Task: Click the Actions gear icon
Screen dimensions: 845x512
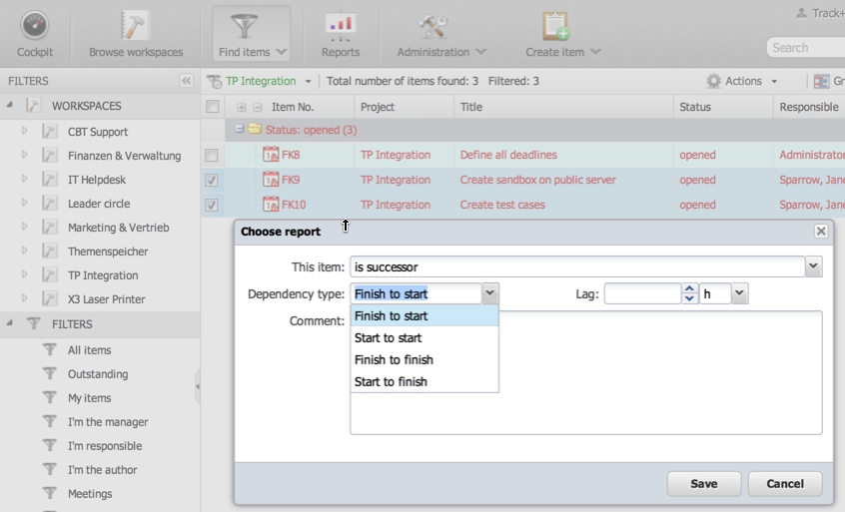Action: [713, 81]
